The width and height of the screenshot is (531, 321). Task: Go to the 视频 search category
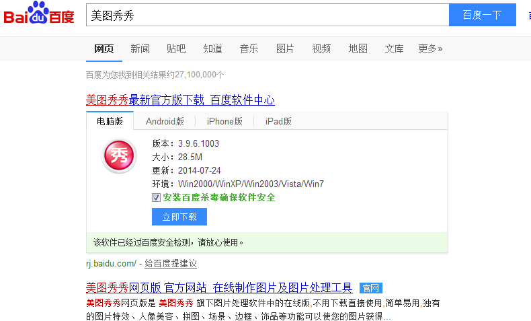point(321,48)
